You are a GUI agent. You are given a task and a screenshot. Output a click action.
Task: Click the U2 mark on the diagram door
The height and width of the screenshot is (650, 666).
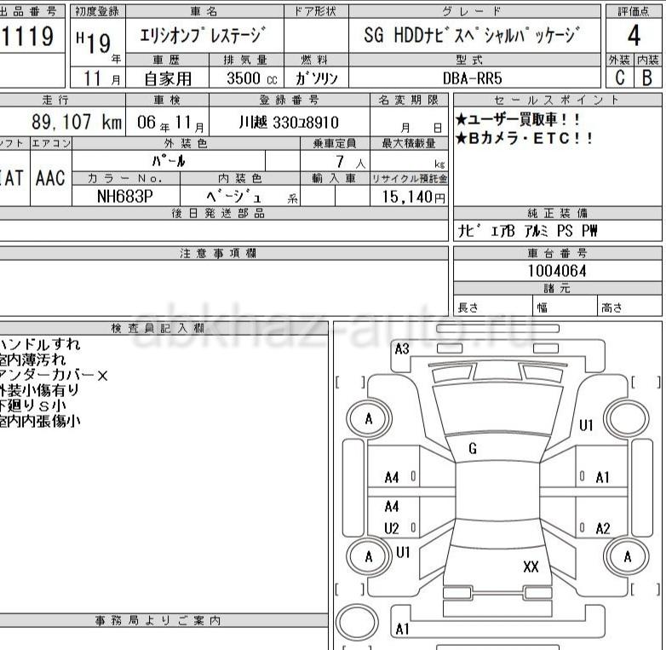[x=391, y=528]
